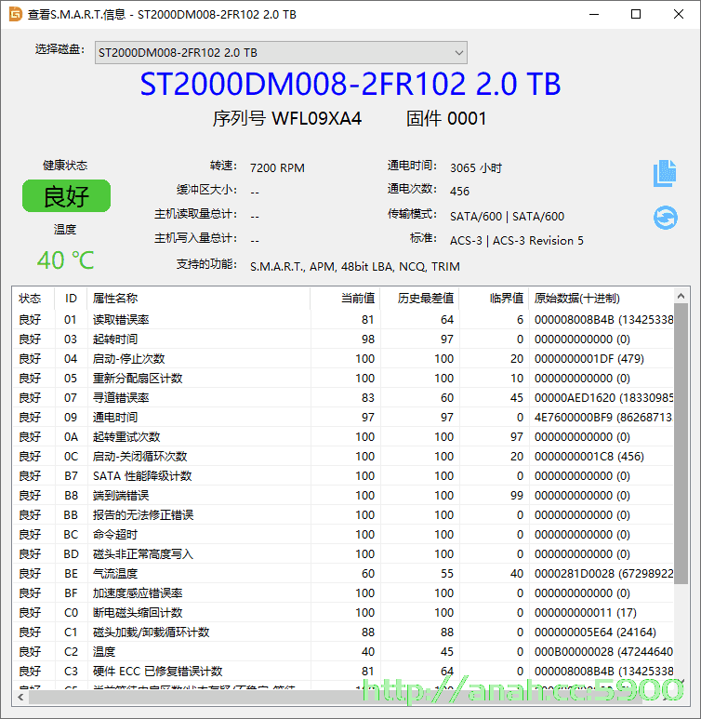Screen dimensions: 701x719
Task: Click raw data 0000000001DF (479)
Action: 589,359
